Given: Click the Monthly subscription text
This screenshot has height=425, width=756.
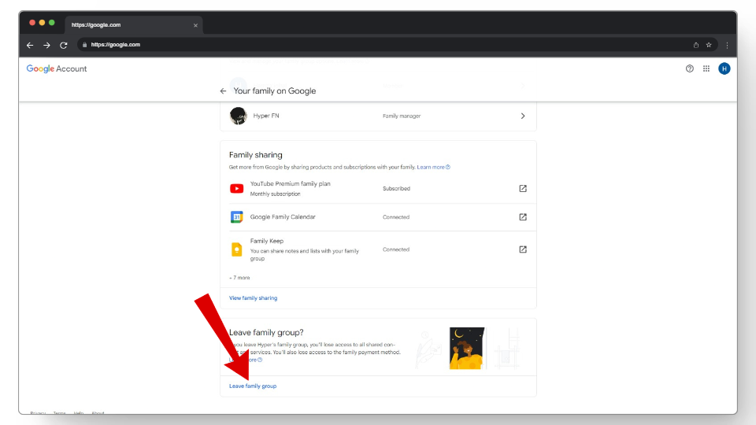Looking at the screenshot, I should [x=276, y=194].
